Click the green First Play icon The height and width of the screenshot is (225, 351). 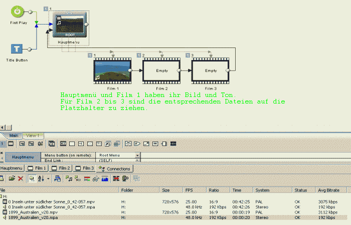pos(17,11)
